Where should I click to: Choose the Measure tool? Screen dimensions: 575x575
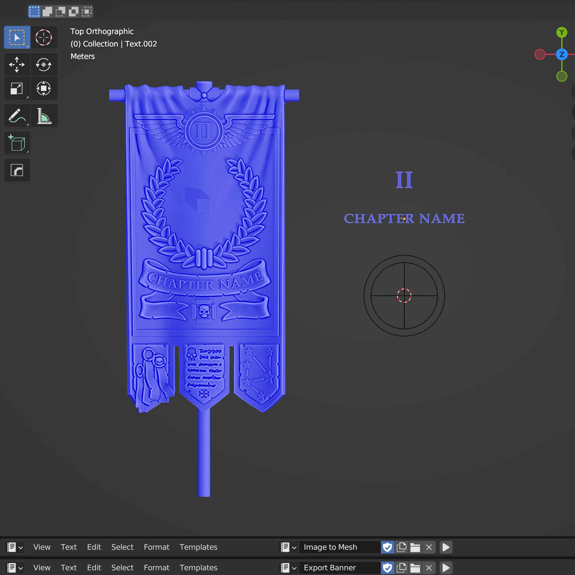click(x=44, y=116)
